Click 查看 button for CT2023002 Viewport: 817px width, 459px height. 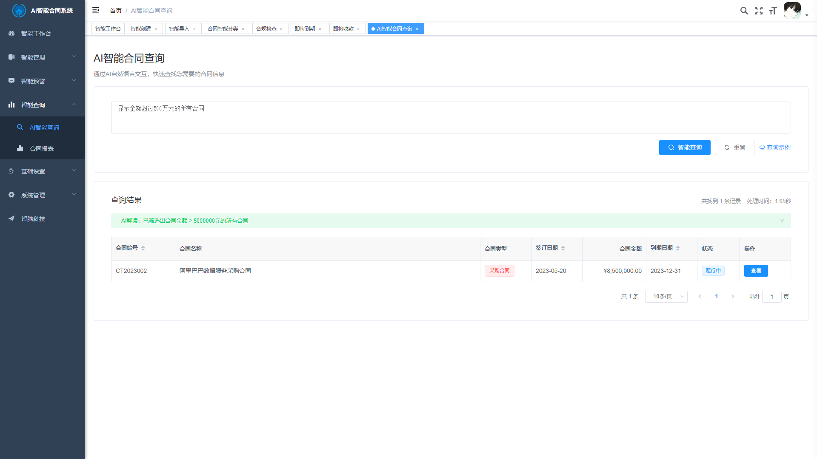(756, 271)
